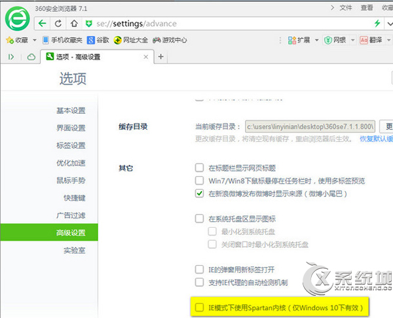Screen dimensions: 393x318
Task: Open the home page icon
Action: pyautogui.click(x=74, y=24)
